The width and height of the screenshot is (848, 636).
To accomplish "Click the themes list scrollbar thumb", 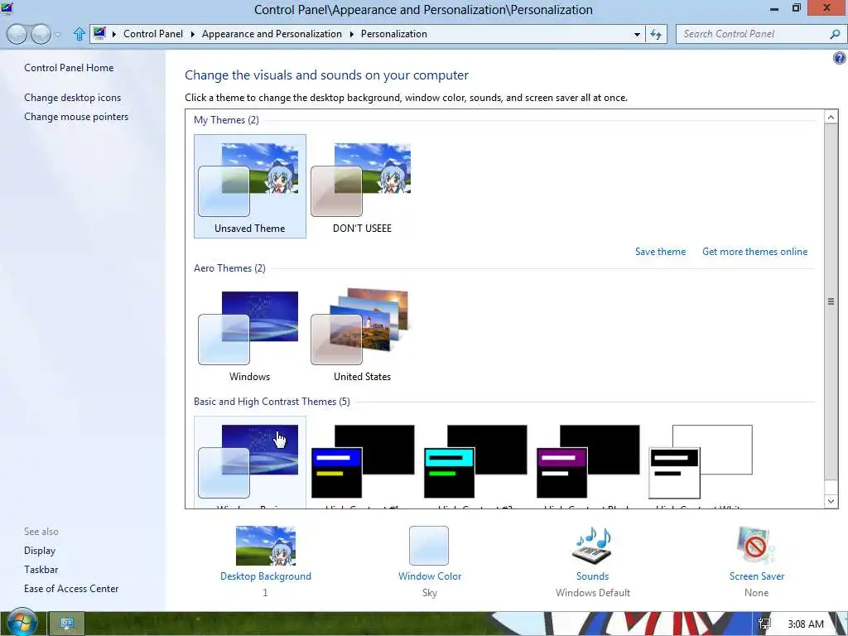I will [831, 301].
